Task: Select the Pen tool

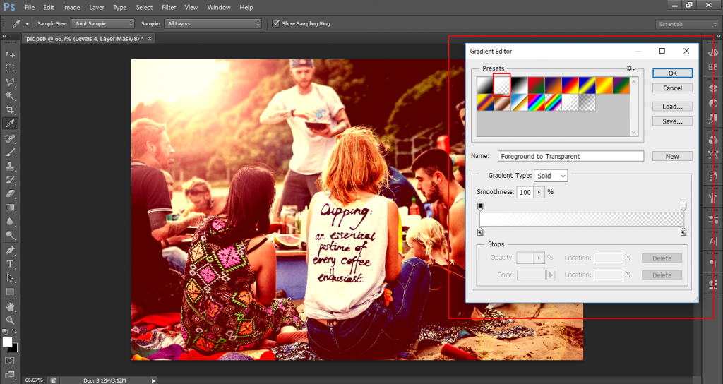Action: (10, 251)
